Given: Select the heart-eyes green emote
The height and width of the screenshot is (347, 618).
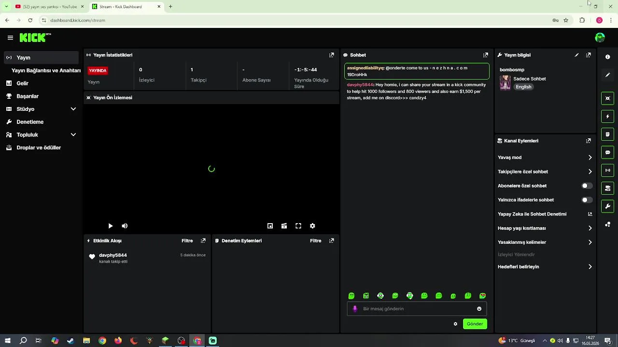Looking at the screenshot, I should (x=482, y=296).
